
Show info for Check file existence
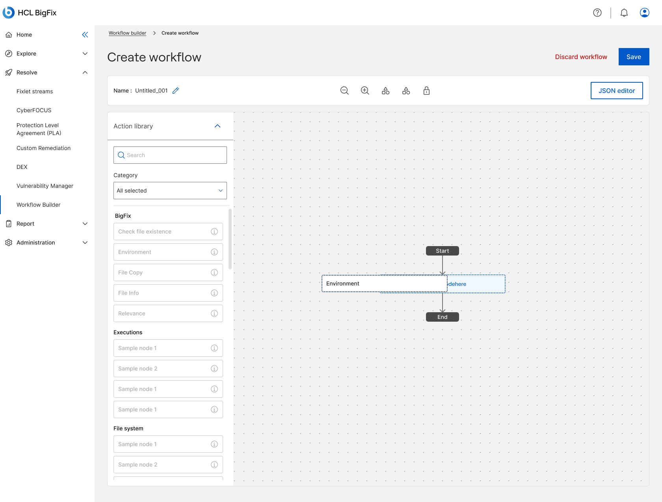pos(214,232)
